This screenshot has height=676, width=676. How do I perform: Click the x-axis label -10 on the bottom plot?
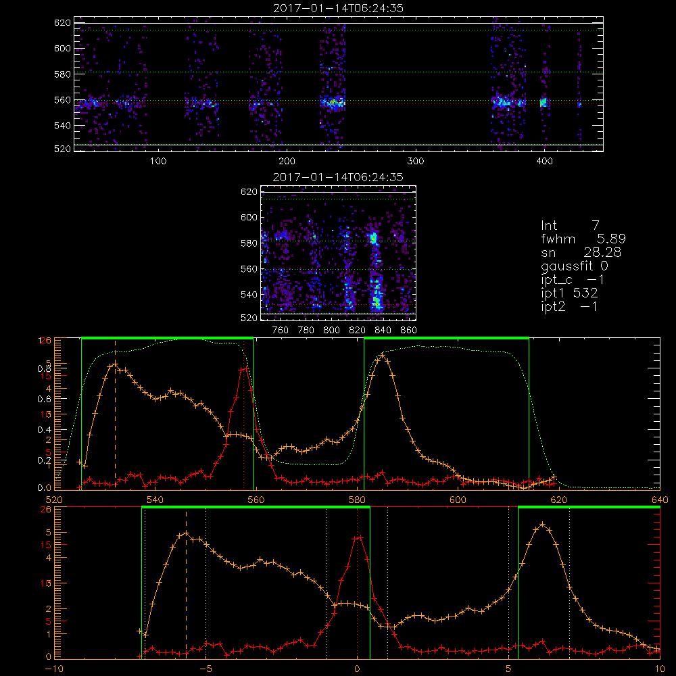pos(54,669)
